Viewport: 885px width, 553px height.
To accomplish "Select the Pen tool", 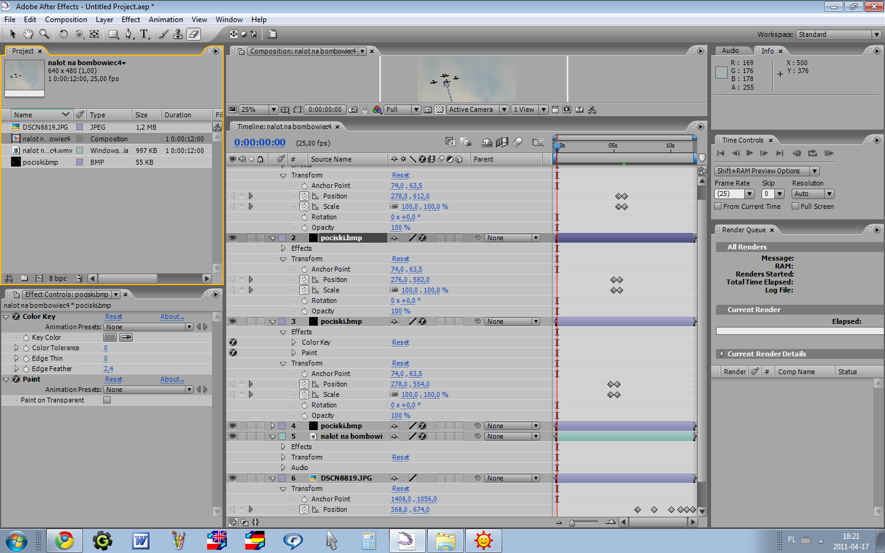I will (x=128, y=34).
